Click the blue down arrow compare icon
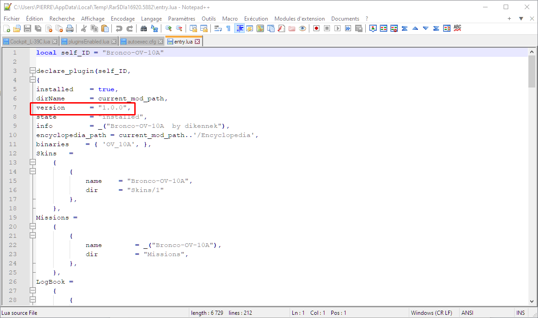The width and height of the screenshot is (538, 318). click(426, 28)
